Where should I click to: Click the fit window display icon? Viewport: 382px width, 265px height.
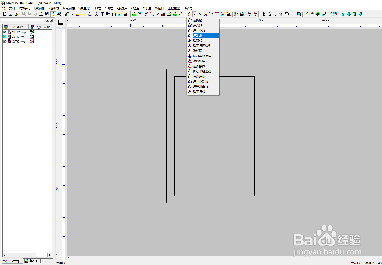(299, 14)
